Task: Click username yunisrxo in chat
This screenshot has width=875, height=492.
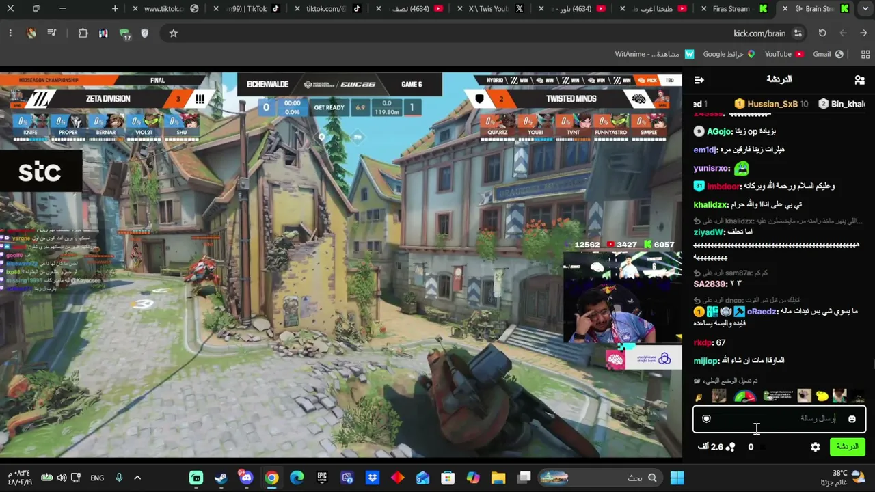Action: [x=712, y=168]
